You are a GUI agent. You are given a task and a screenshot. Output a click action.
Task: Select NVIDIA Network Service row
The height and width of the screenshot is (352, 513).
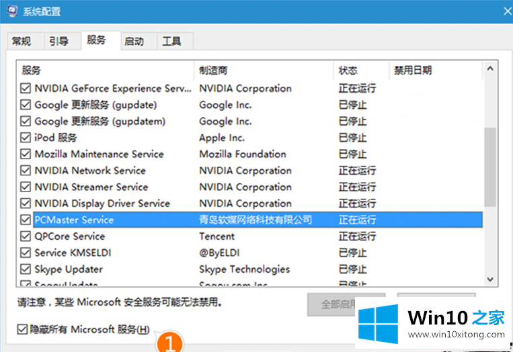tap(251, 170)
